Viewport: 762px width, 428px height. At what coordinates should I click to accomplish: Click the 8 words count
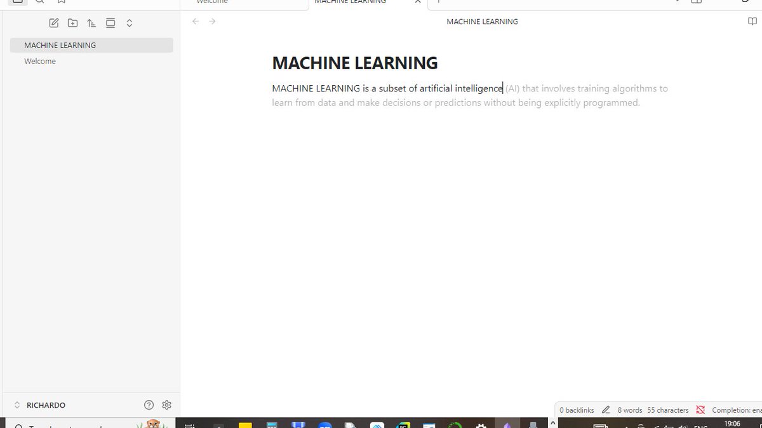click(x=629, y=410)
